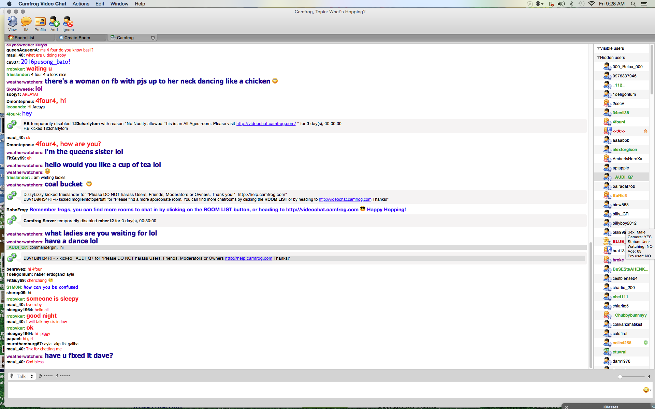The height and width of the screenshot is (409, 655).
Task: Click the speaker icon beside right volume slider
Action: pyautogui.click(x=649, y=377)
